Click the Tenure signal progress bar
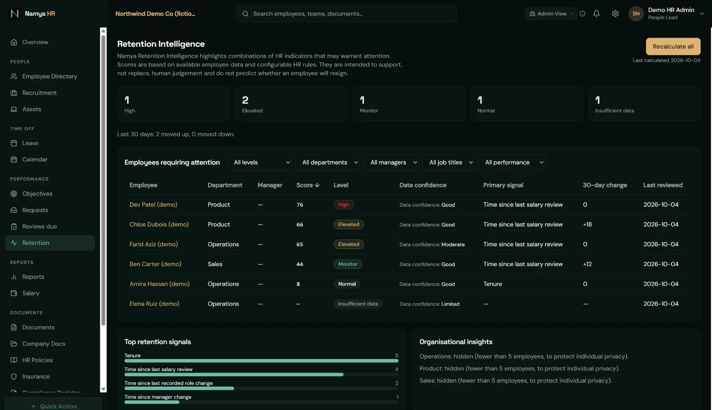This screenshot has width=712, height=410. 261,361
